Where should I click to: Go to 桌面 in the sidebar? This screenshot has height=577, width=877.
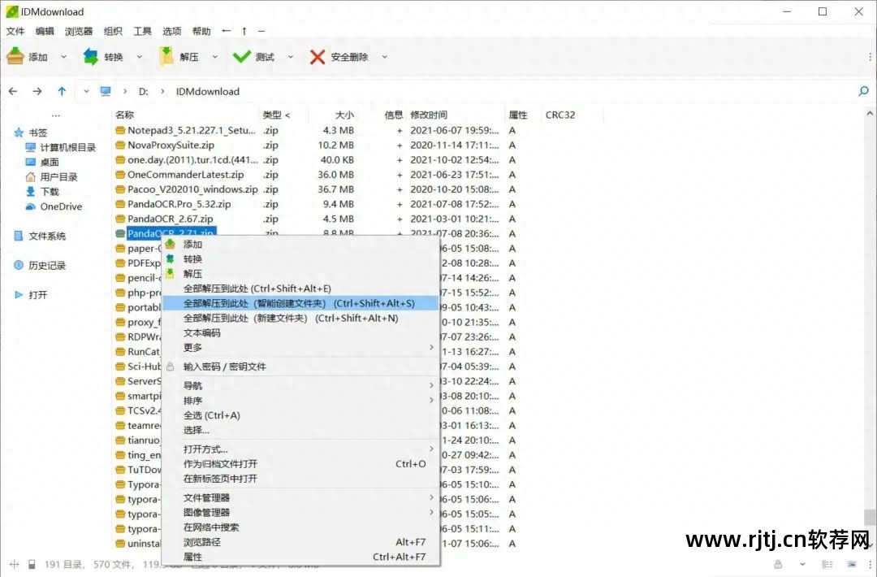pos(49,162)
